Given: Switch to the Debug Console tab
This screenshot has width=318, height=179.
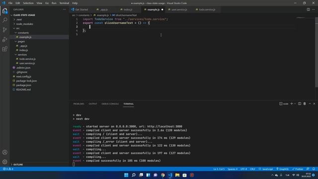Looking at the screenshot, I should tap(110, 104).
